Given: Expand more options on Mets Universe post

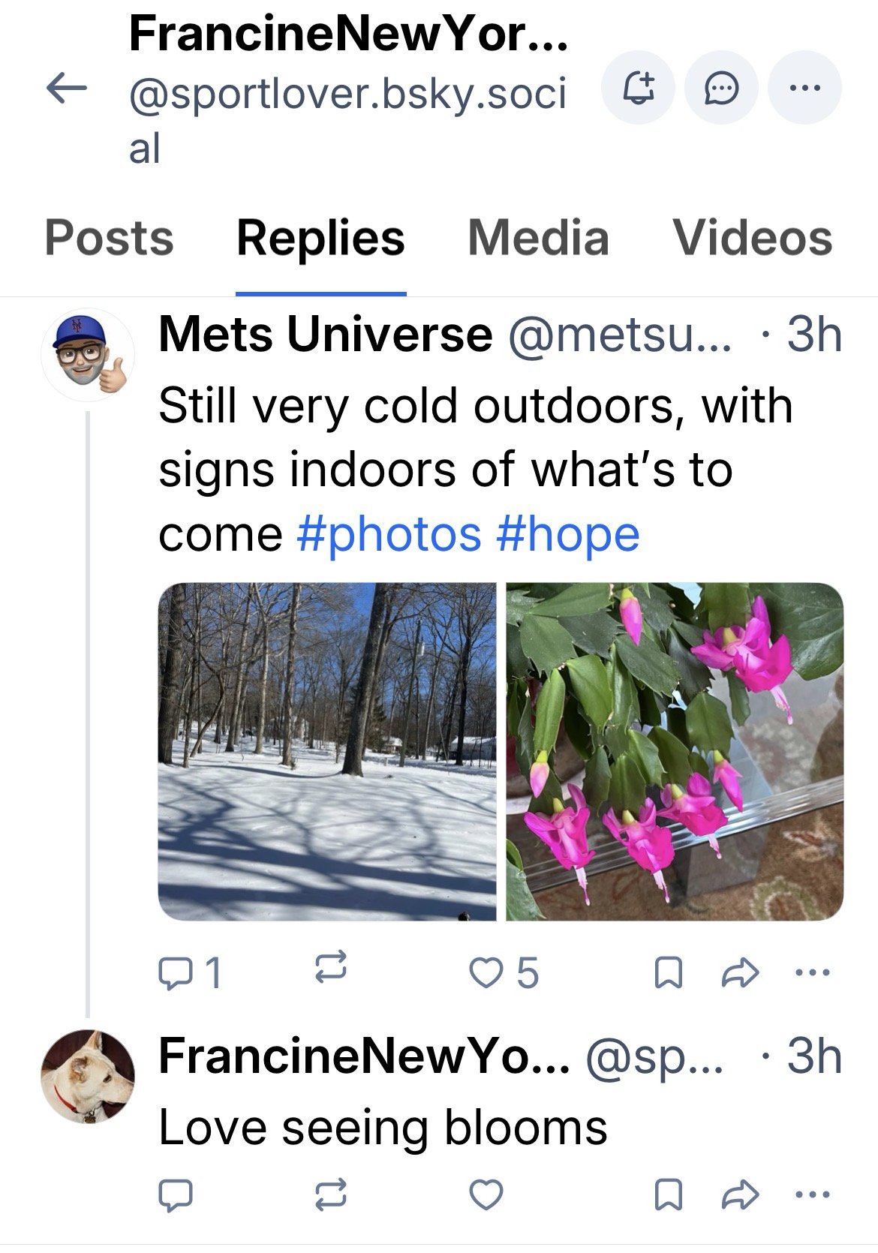Looking at the screenshot, I should pos(812,973).
